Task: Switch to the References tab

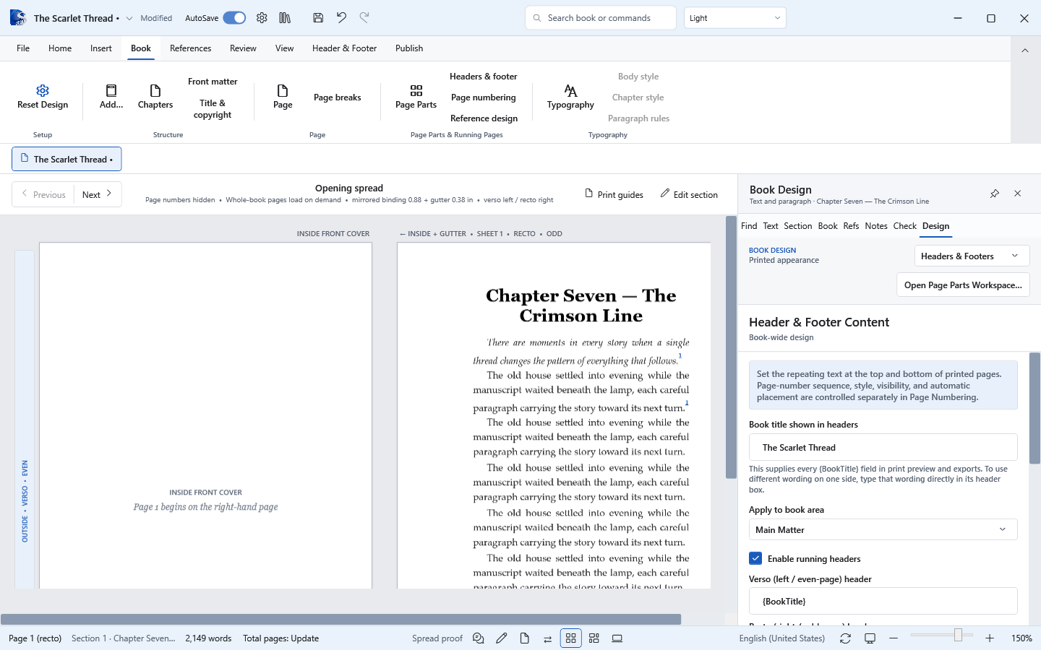Action: [191, 48]
